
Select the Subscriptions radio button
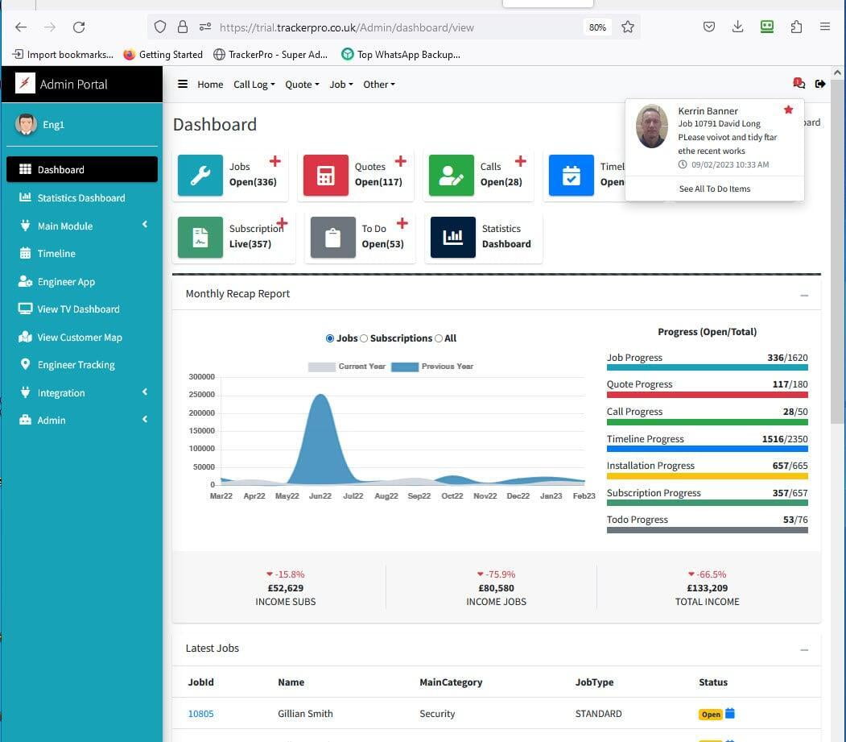pos(364,338)
